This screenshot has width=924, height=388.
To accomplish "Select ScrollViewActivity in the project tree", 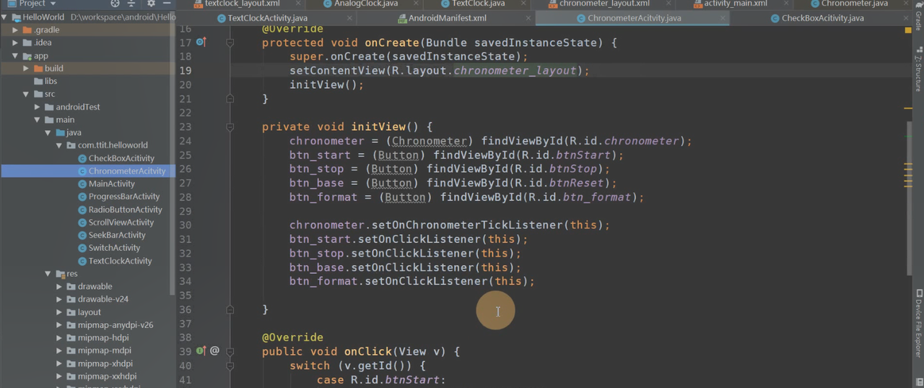I will coord(121,223).
